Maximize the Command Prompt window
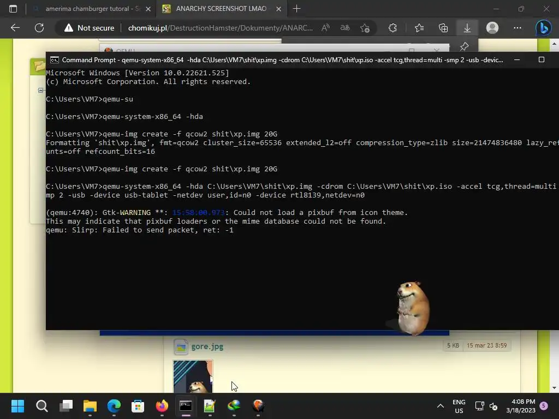 pyautogui.click(x=542, y=60)
